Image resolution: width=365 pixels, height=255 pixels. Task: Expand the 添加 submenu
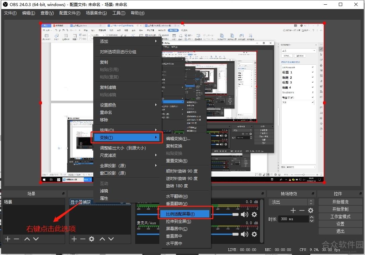[x=127, y=41]
